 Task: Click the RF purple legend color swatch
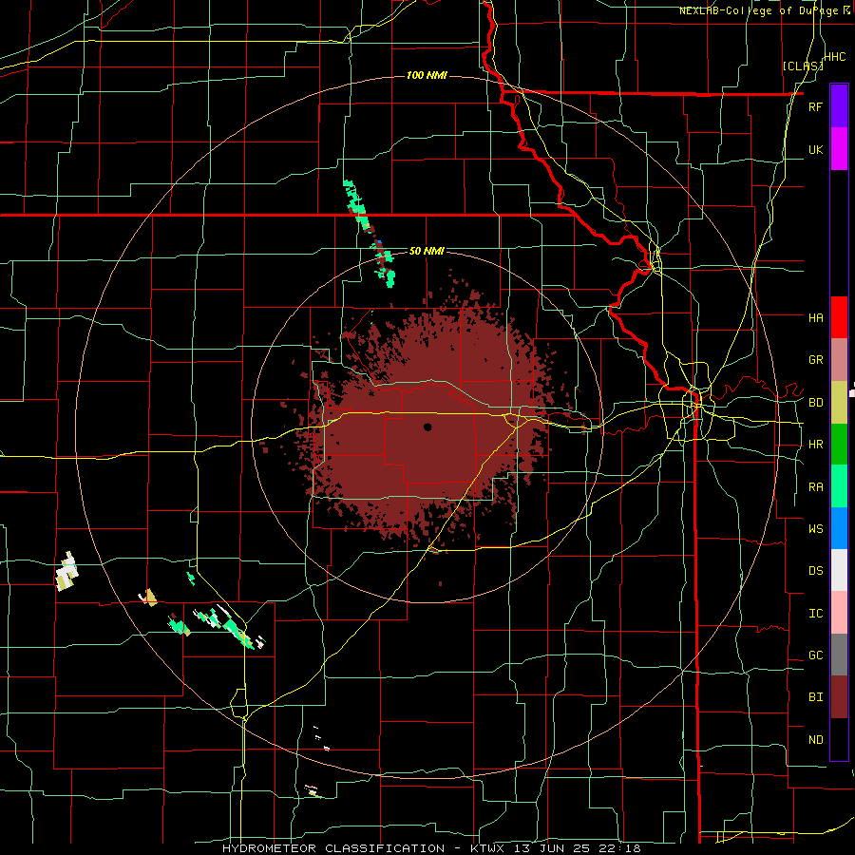point(839,106)
